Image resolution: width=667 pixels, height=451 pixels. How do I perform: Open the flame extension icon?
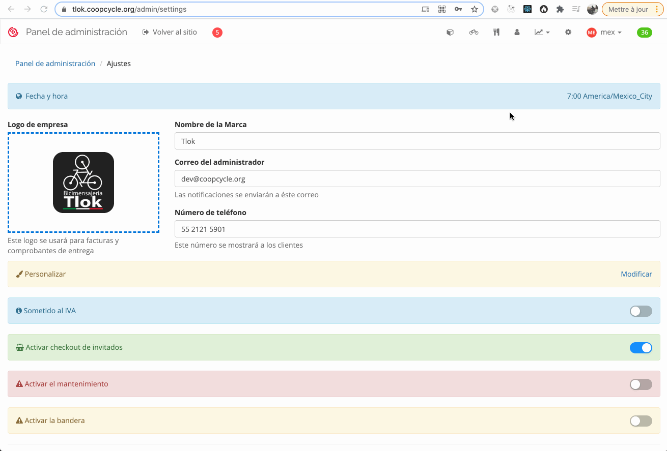point(544,9)
